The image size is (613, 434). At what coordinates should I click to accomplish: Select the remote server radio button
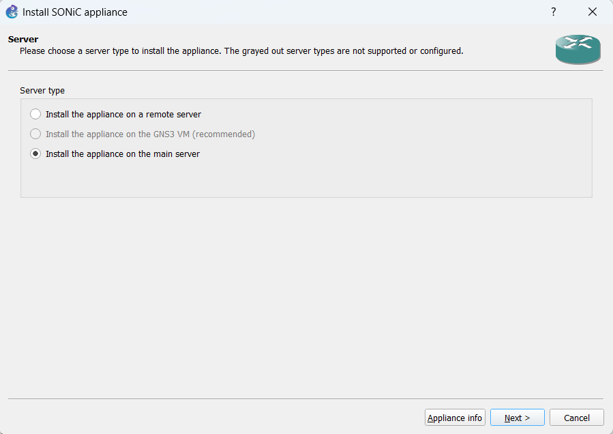pos(35,114)
